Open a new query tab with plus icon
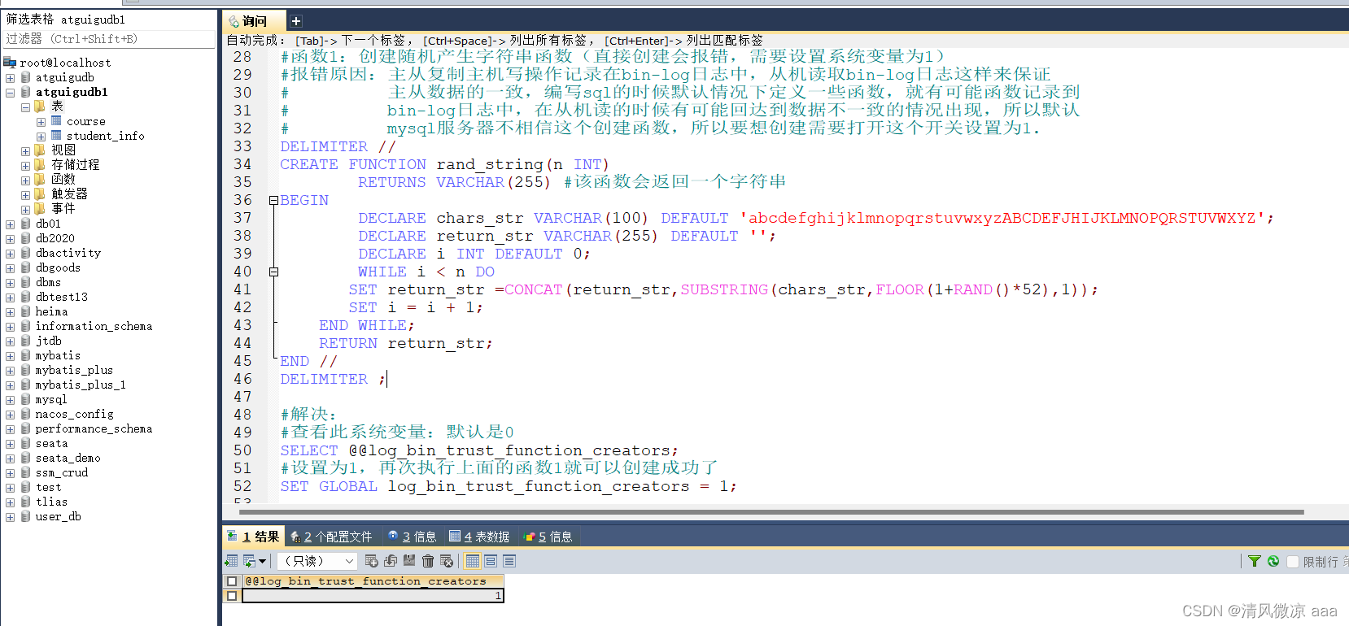The image size is (1349, 626). [296, 21]
